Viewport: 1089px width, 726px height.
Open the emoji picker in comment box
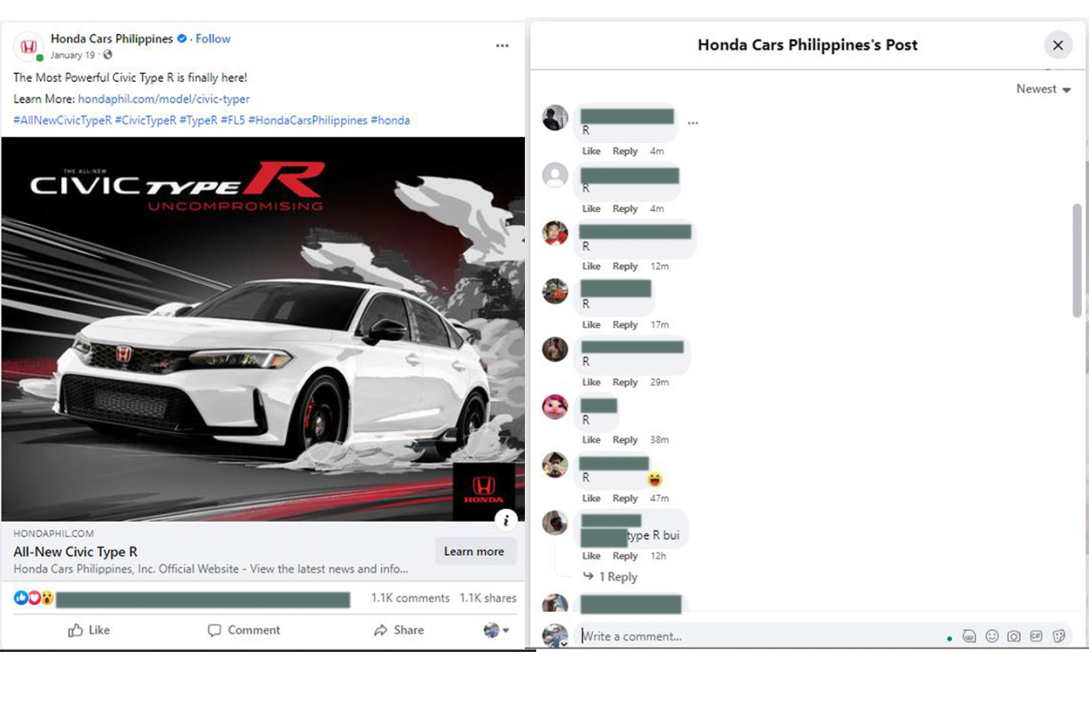click(x=991, y=636)
